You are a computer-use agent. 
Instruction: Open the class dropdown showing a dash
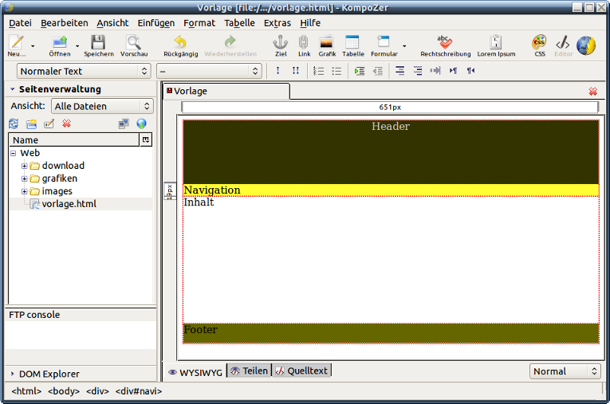click(209, 71)
